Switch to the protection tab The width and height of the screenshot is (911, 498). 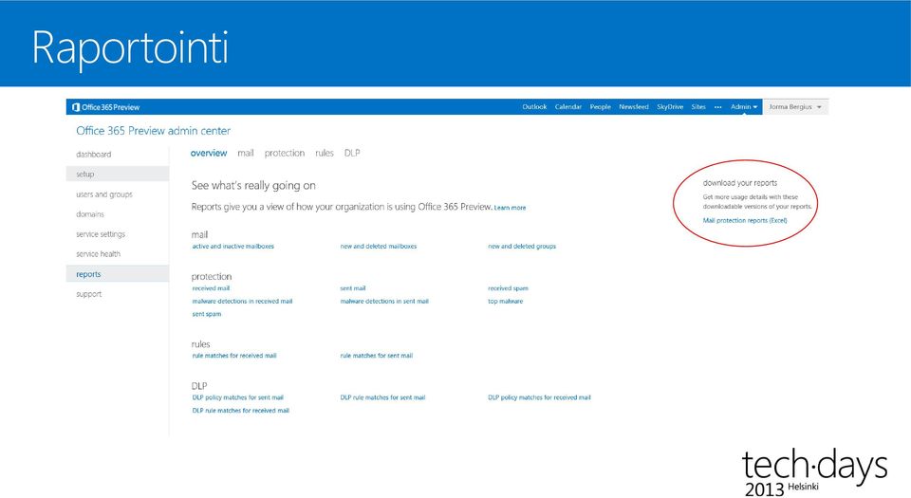pos(284,154)
